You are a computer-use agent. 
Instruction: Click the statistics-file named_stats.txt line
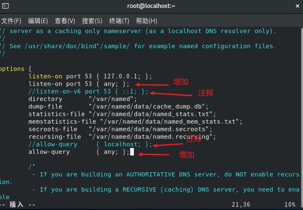(x=122, y=114)
